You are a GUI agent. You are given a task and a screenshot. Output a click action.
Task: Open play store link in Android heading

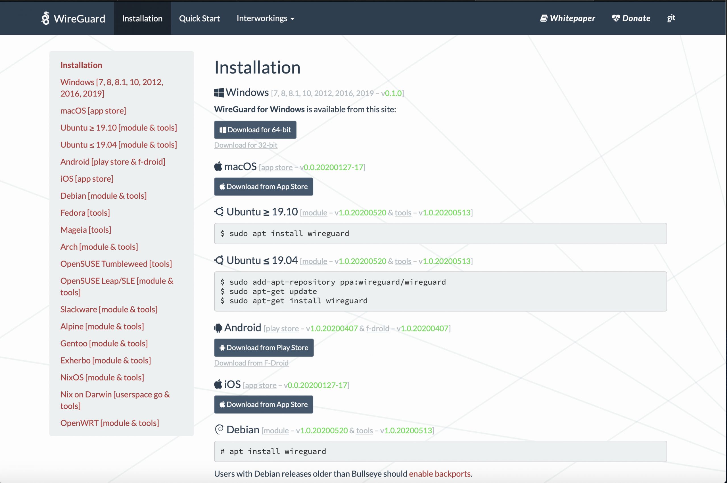282,328
